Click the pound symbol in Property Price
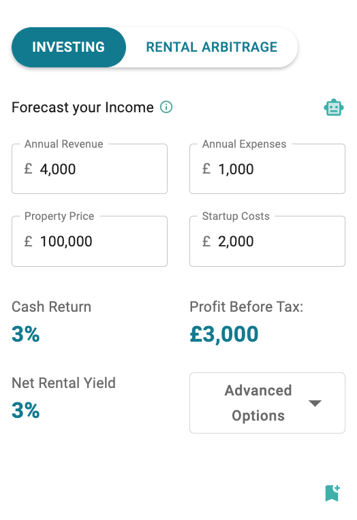This screenshot has width=357, height=520. coord(29,241)
